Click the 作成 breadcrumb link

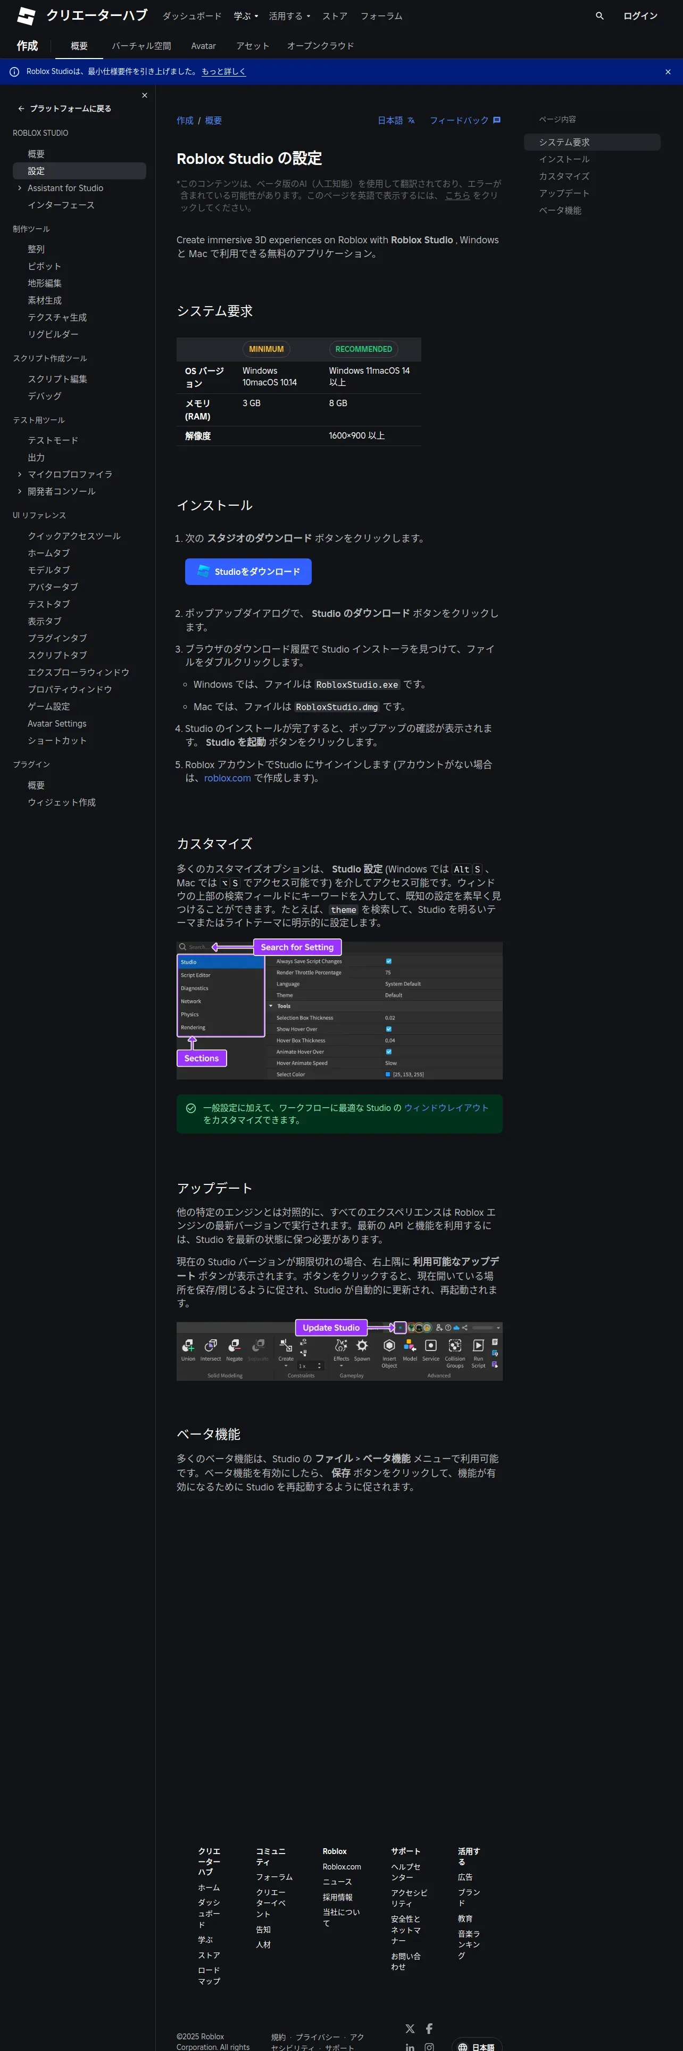[185, 121]
